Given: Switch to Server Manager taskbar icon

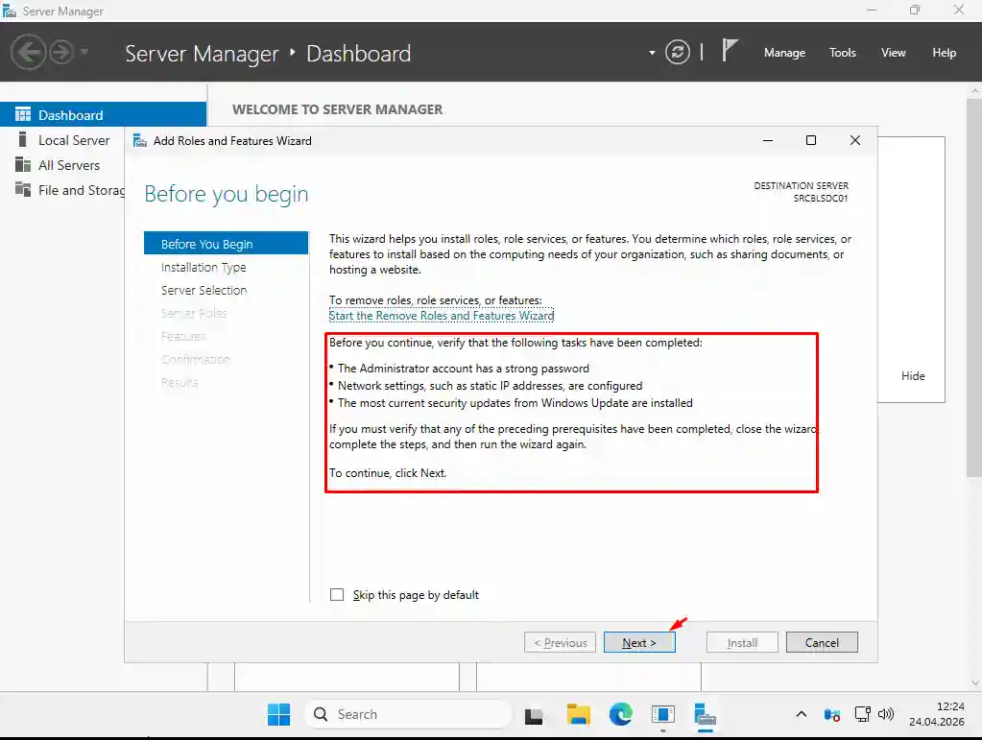Looking at the screenshot, I should click(706, 715).
